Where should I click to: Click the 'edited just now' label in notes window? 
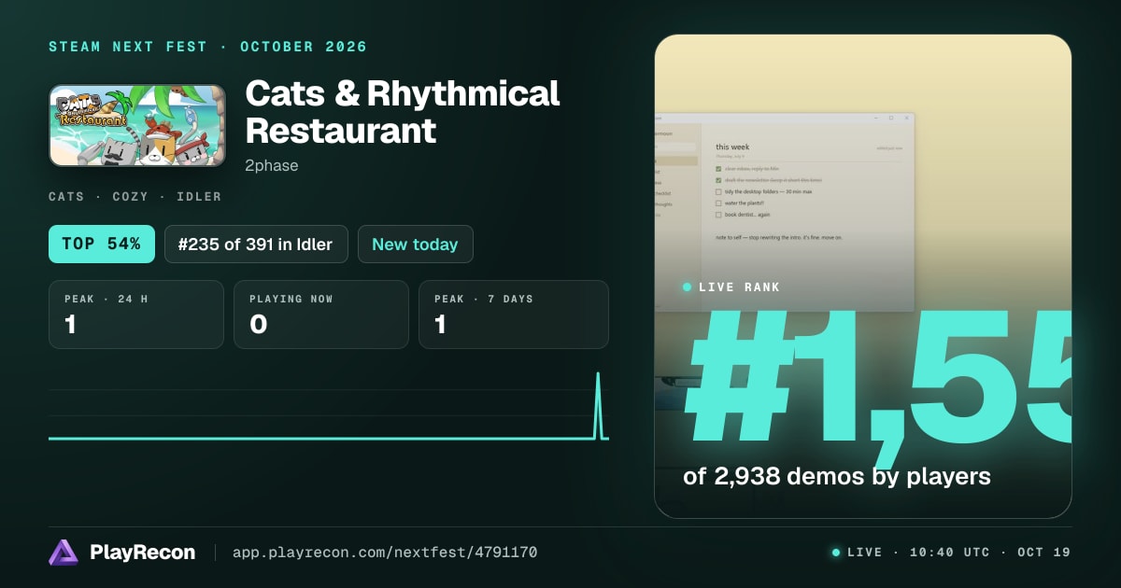[x=889, y=147]
